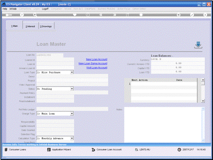
Task: Click the save download arrow icon
Action: click(x=198, y=45)
